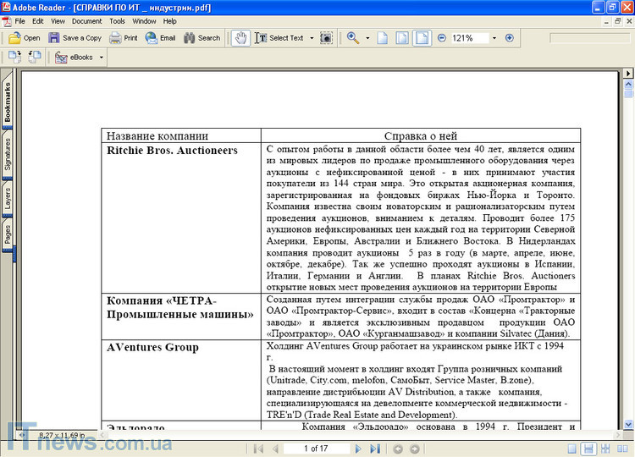This screenshot has height=457, width=635.
Task: Click the Email toolbar button
Action: point(160,38)
